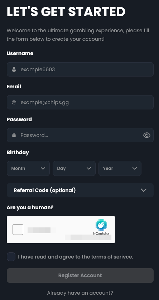Open the Year dropdown
159x300 pixels.
[120, 168]
